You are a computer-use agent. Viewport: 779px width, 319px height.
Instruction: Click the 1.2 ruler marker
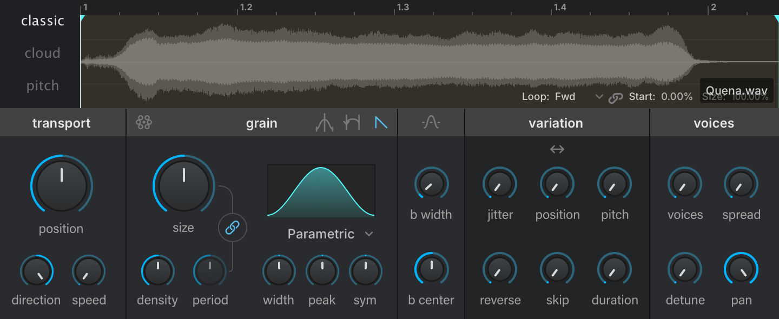click(x=246, y=7)
